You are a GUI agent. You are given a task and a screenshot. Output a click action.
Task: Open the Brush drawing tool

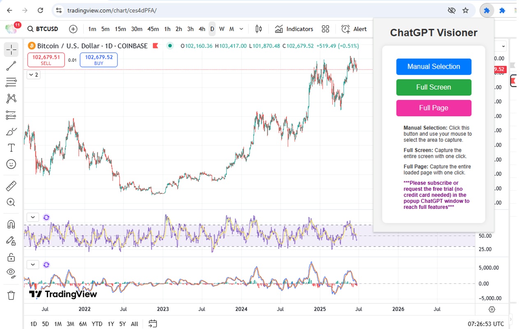tap(11, 131)
